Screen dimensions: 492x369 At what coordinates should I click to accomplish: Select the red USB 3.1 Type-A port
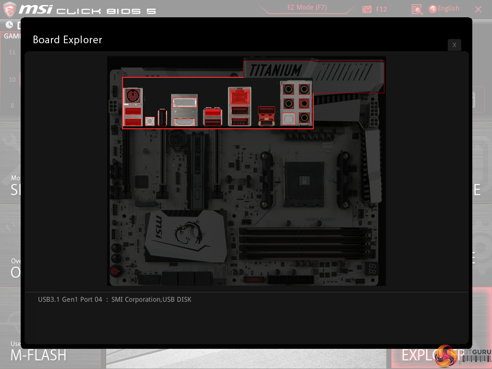coord(266,110)
